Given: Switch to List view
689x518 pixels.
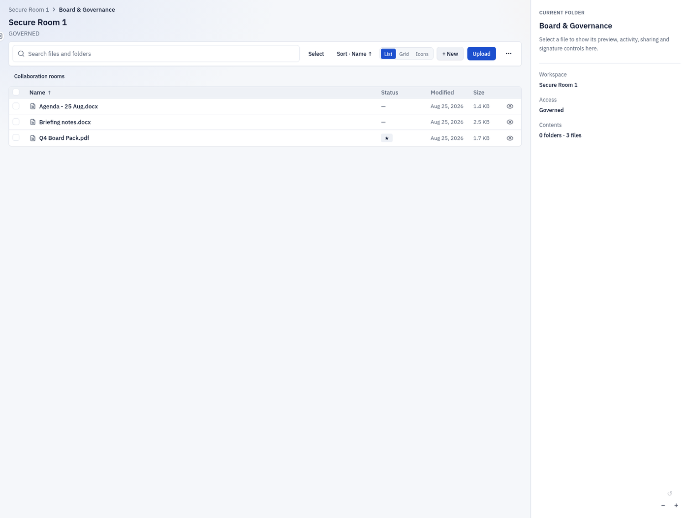Looking at the screenshot, I should pyautogui.click(x=388, y=54).
